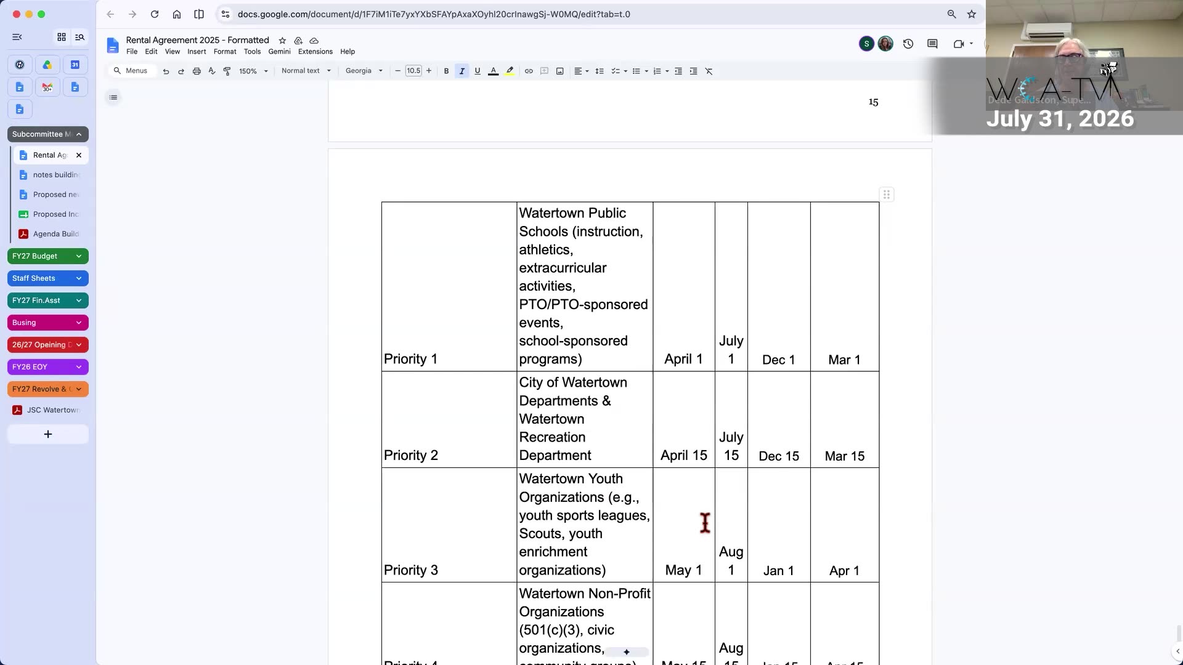This screenshot has width=1183, height=665.
Task: Open the checklist options dropdown
Action: tap(619, 71)
